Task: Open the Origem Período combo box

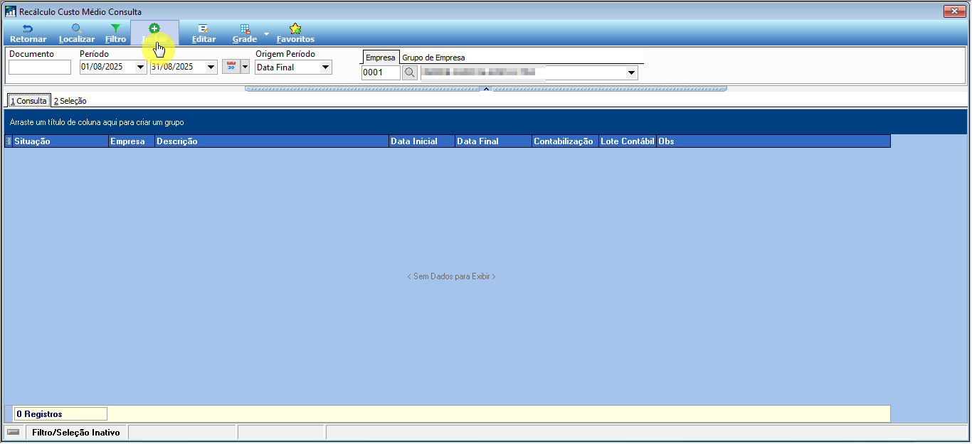Action: tap(293, 67)
